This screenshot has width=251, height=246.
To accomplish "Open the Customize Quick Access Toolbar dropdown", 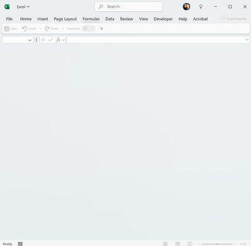I will (102, 29).
